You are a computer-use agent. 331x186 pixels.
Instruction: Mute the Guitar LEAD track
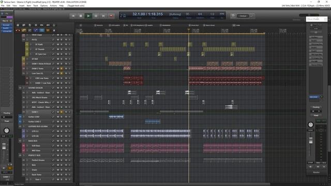(x=58, y=117)
